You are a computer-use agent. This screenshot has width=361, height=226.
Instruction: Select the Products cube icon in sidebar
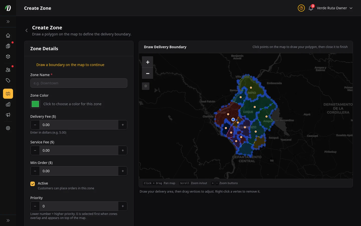8,56
